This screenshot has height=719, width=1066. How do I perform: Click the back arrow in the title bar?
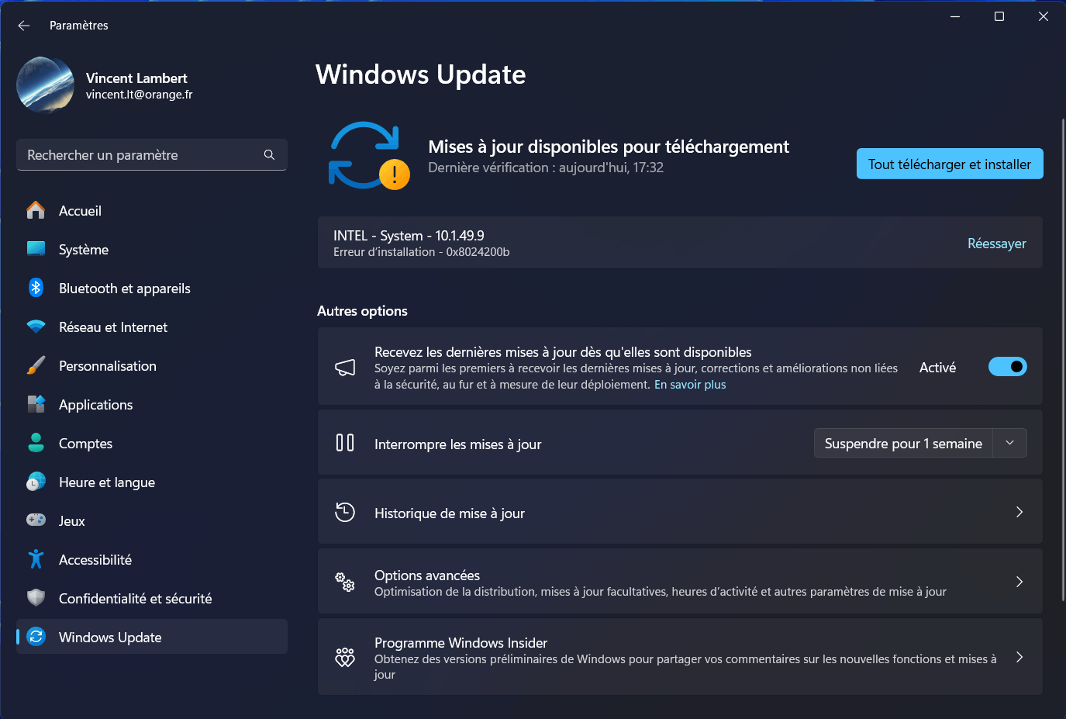24,26
